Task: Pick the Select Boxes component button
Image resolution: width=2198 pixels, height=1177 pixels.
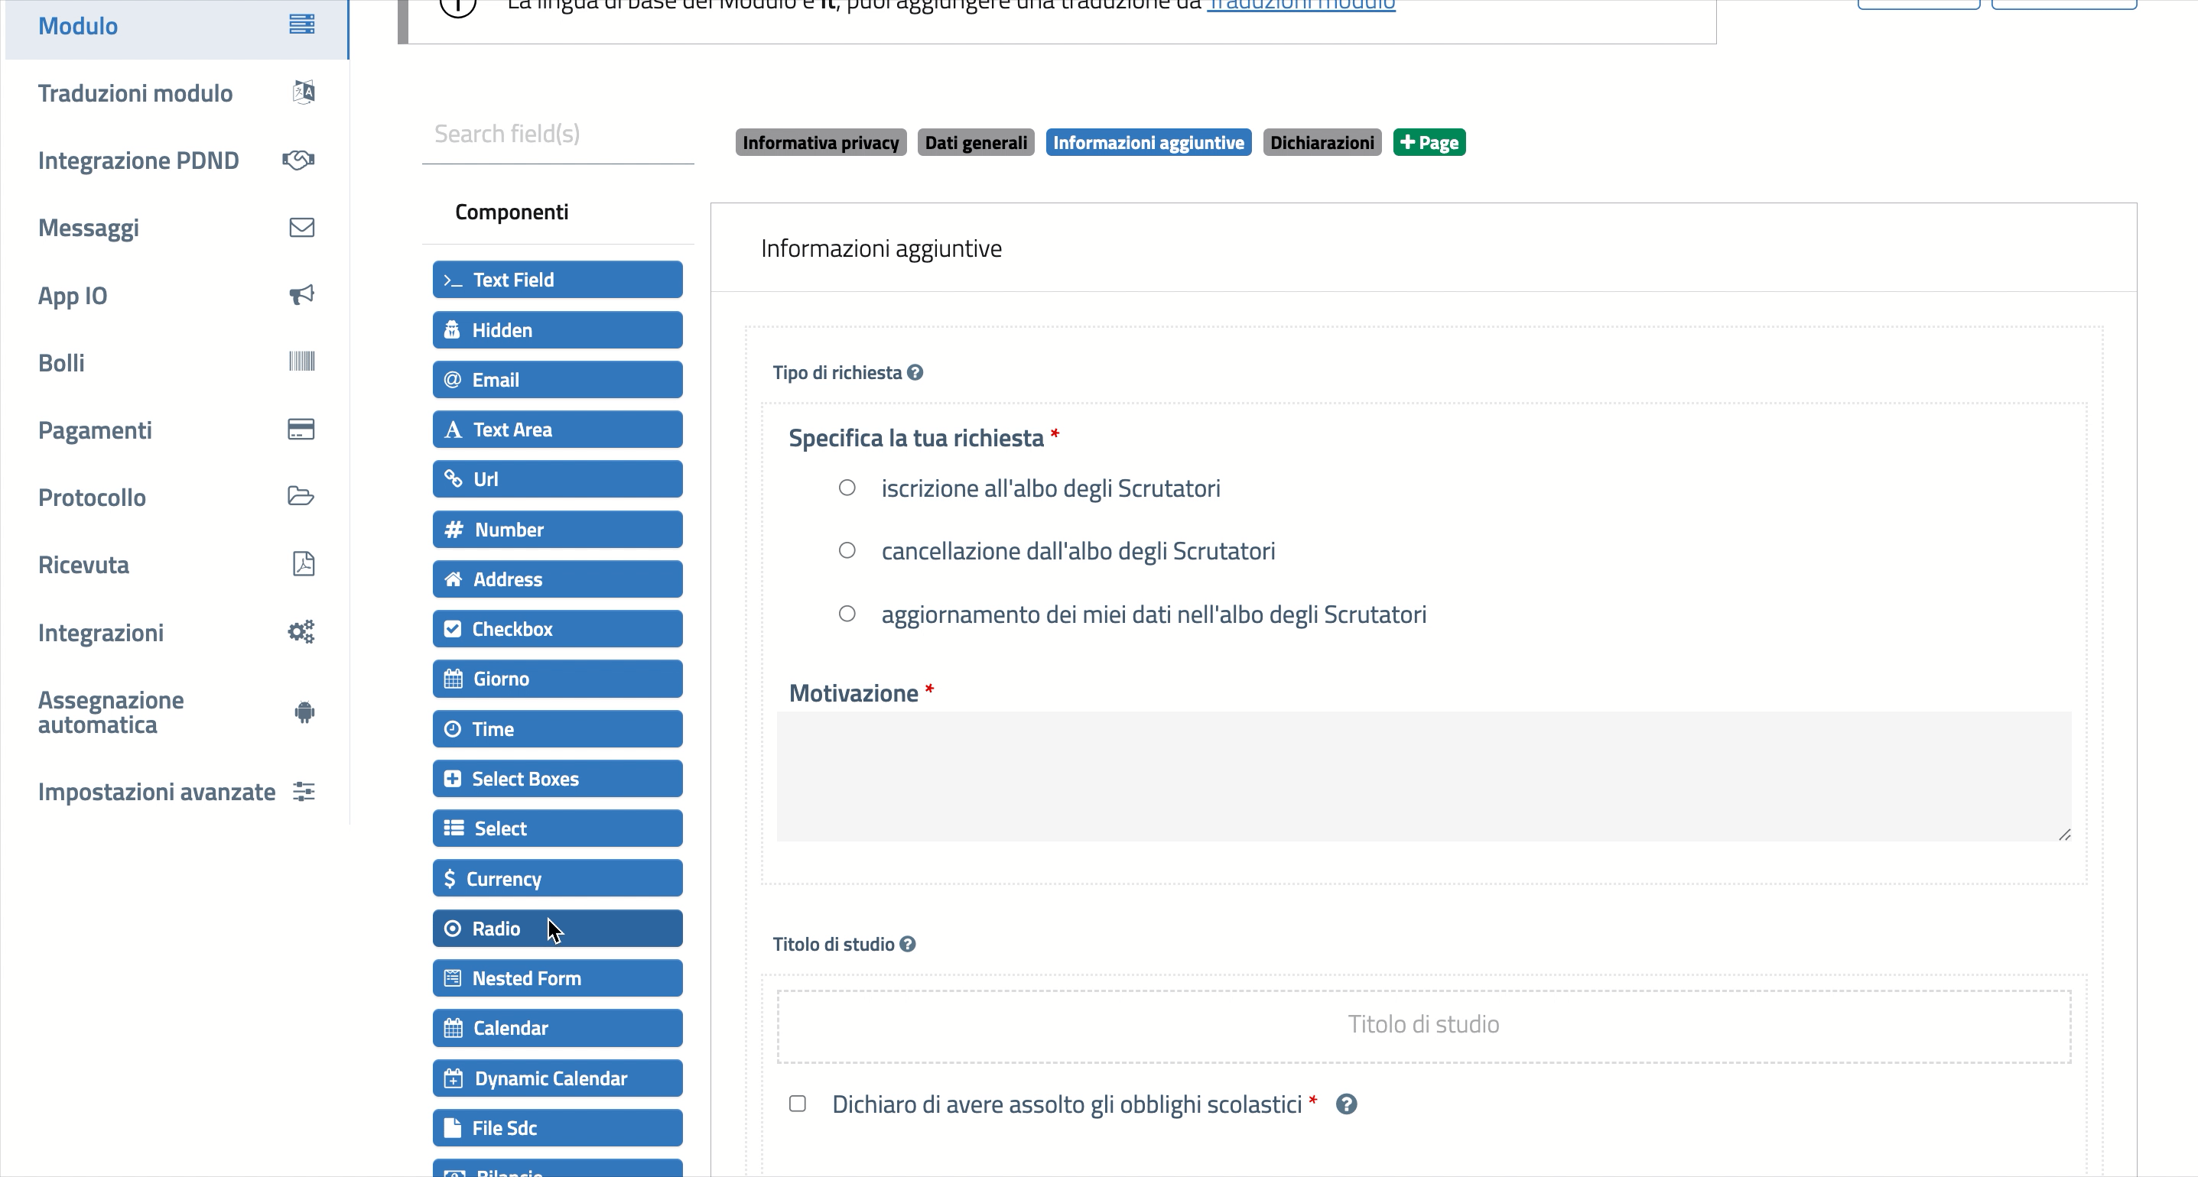Action: 558,779
